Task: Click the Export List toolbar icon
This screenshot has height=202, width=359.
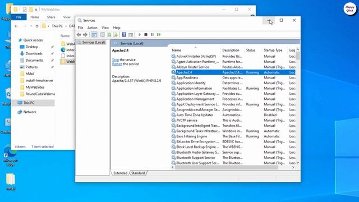Action: click(x=116, y=35)
